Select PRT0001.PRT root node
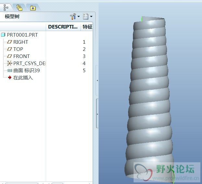202x184 pixels. (22, 35)
